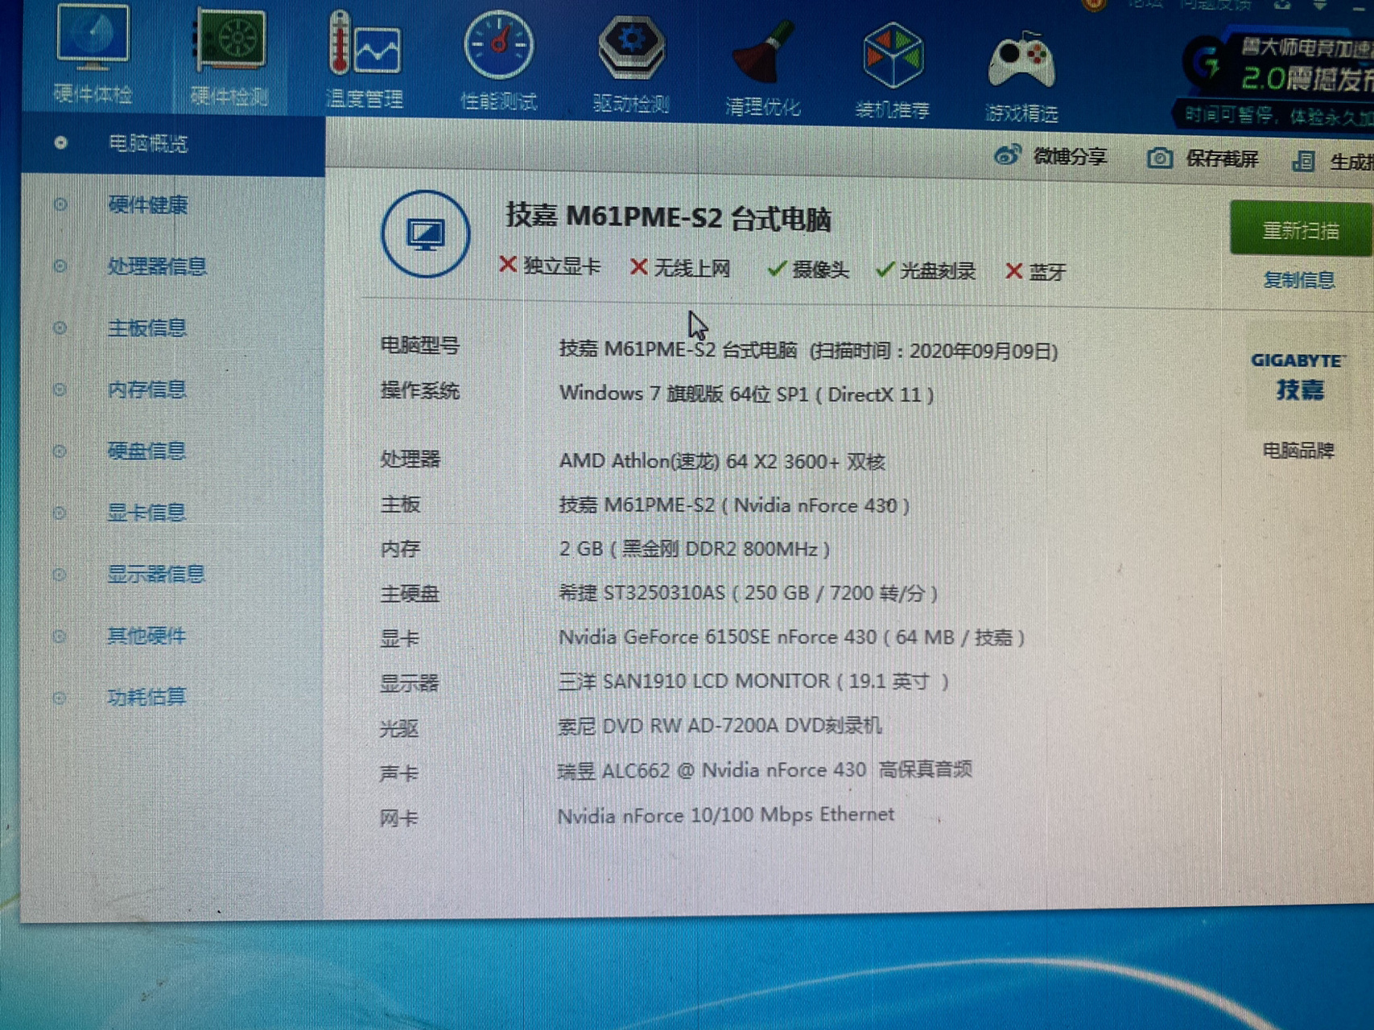Click the 无线上网 status with red X

(x=680, y=268)
